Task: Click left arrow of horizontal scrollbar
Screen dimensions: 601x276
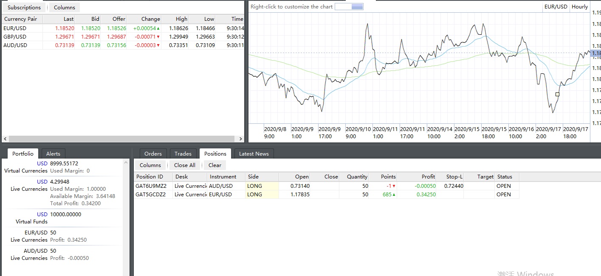Action: click(x=5, y=139)
